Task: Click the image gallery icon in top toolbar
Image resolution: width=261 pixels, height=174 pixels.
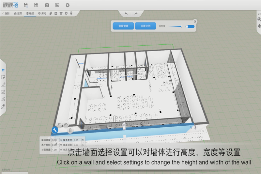Action: [57, 5]
